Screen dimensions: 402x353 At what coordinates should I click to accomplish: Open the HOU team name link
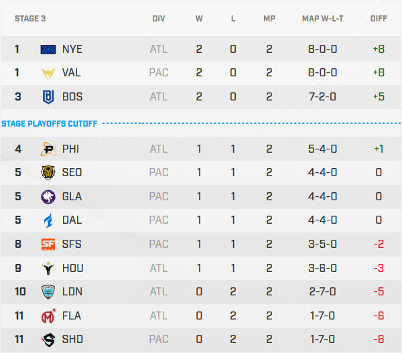(x=72, y=268)
